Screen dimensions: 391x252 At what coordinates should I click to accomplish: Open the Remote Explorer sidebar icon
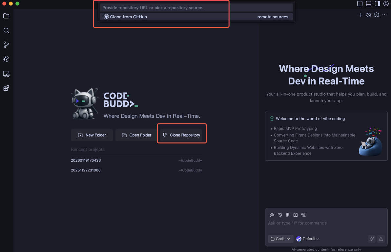click(6, 74)
